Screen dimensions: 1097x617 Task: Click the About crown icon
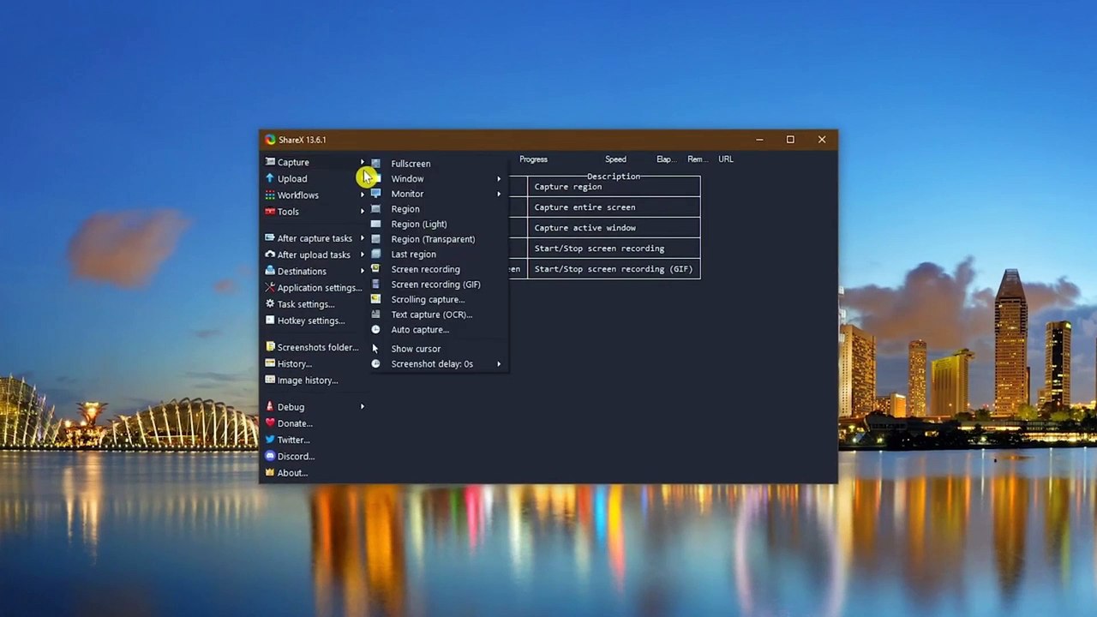[270, 472]
